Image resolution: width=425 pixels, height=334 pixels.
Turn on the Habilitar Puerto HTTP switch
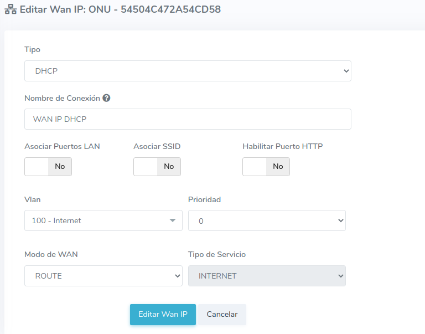pyautogui.click(x=266, y=166)
